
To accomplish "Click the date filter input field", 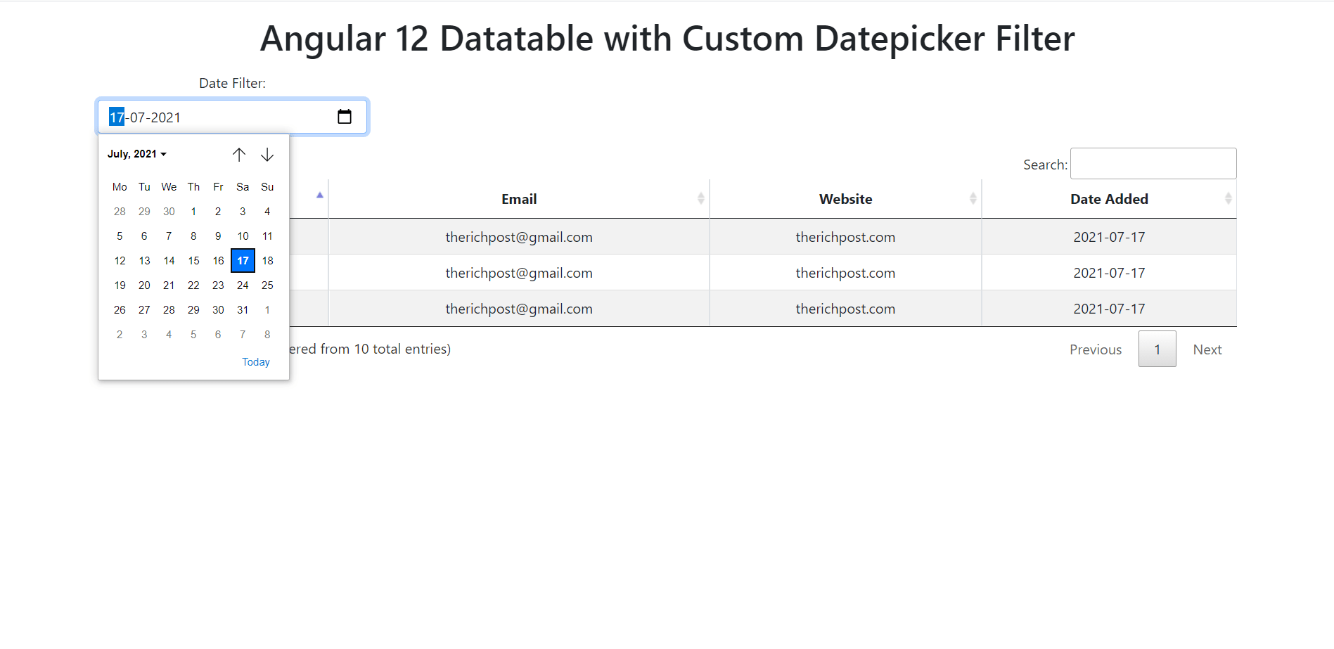I will [x=211, y=116].
